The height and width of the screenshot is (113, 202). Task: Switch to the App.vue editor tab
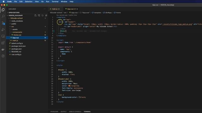pos(71,9)
